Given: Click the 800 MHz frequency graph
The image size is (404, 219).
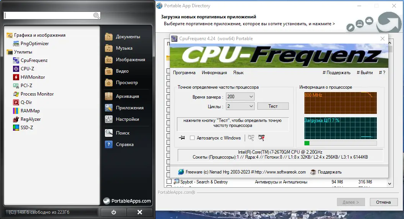Looking at the screenshot, I should point(340,103).
